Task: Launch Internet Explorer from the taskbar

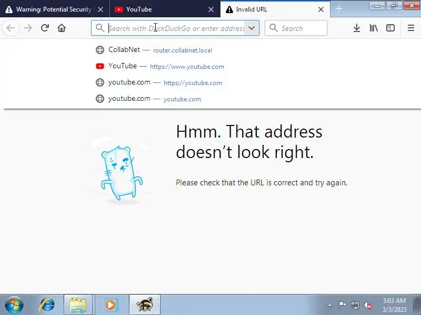Action: (47, 305)
